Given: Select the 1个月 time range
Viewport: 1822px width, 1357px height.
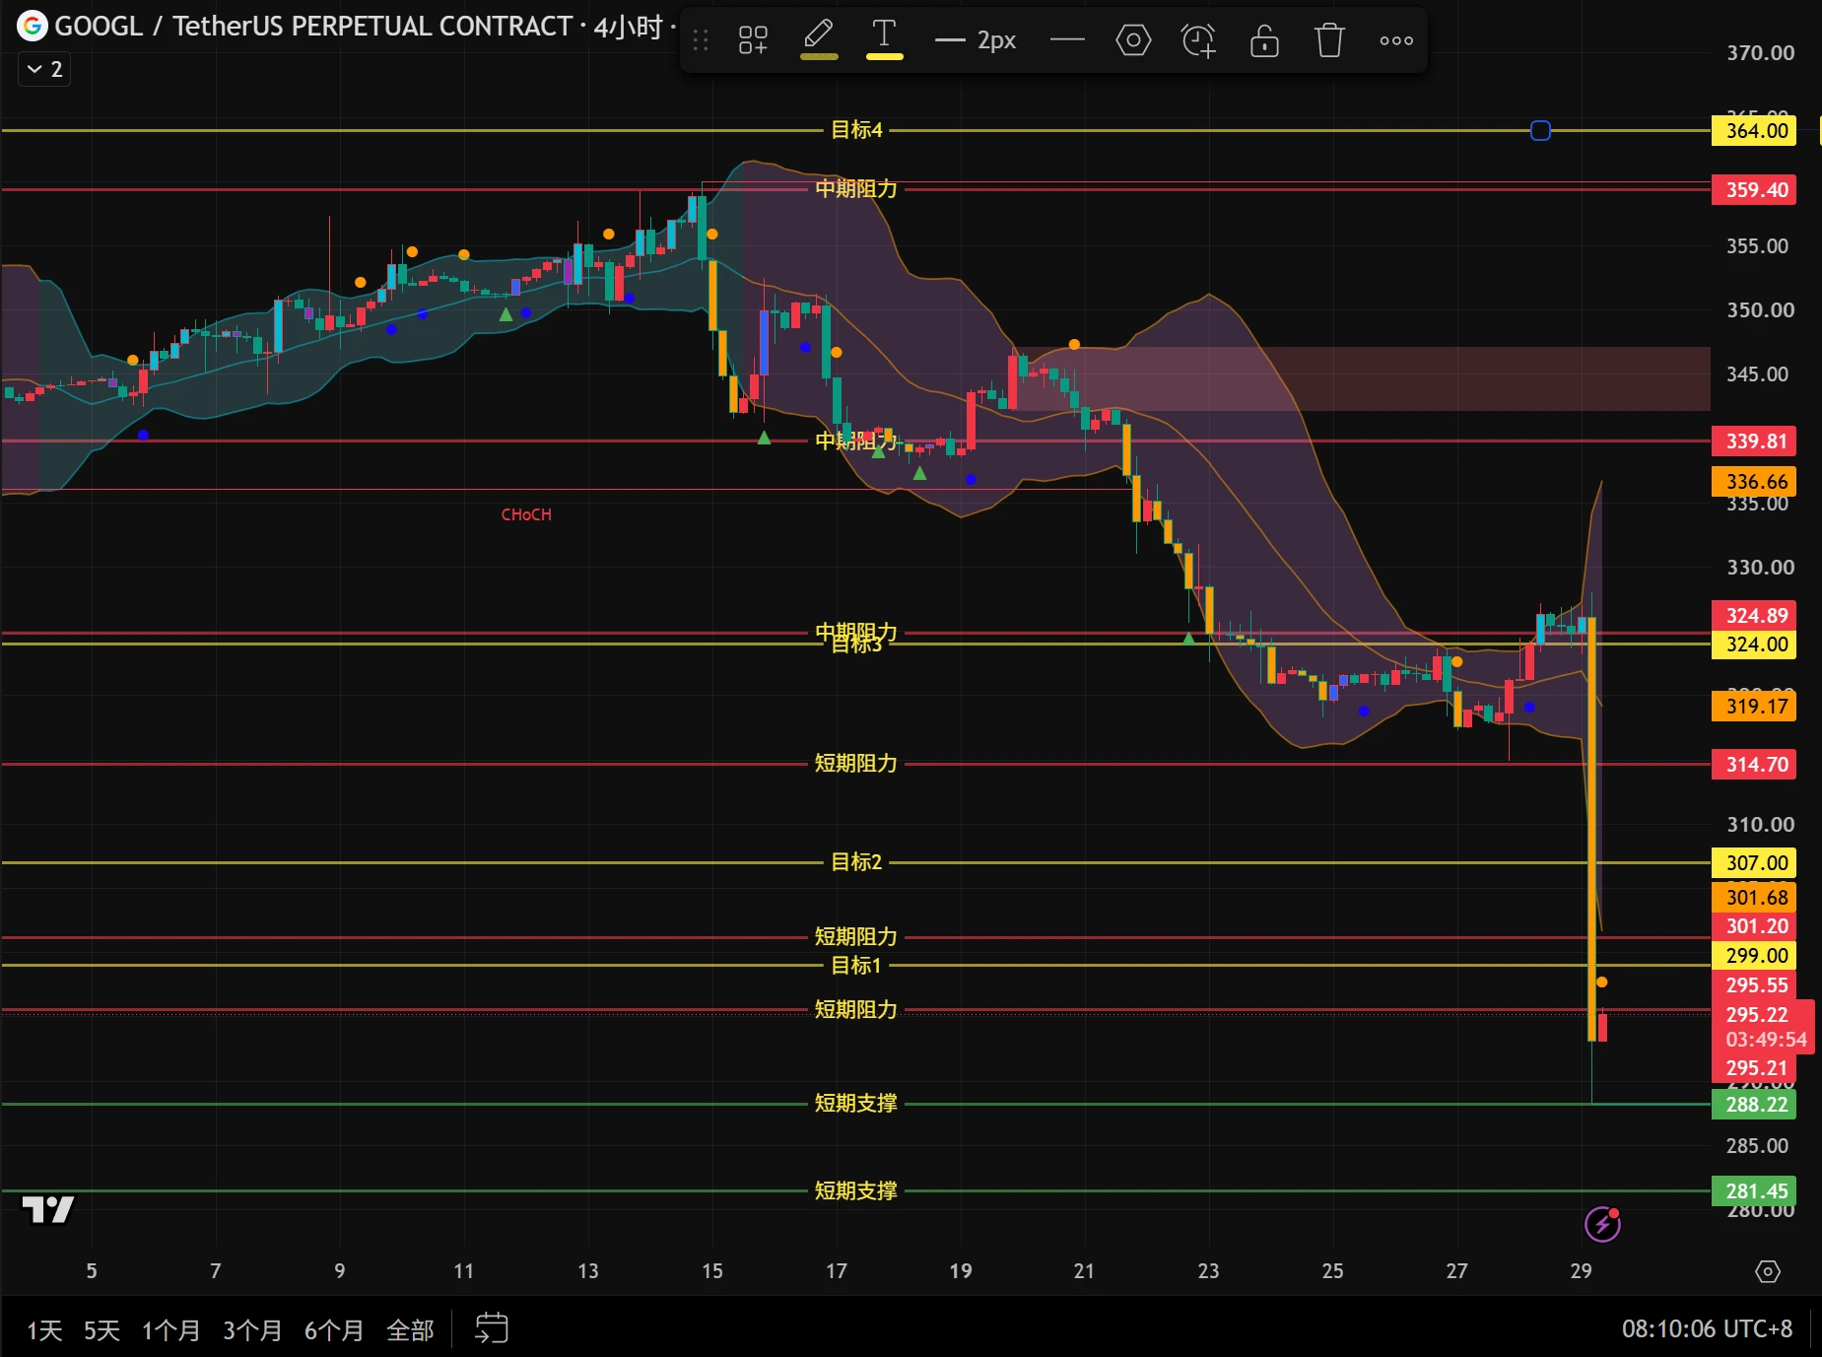Looking at the screenshot, I should pos(170,1330).
